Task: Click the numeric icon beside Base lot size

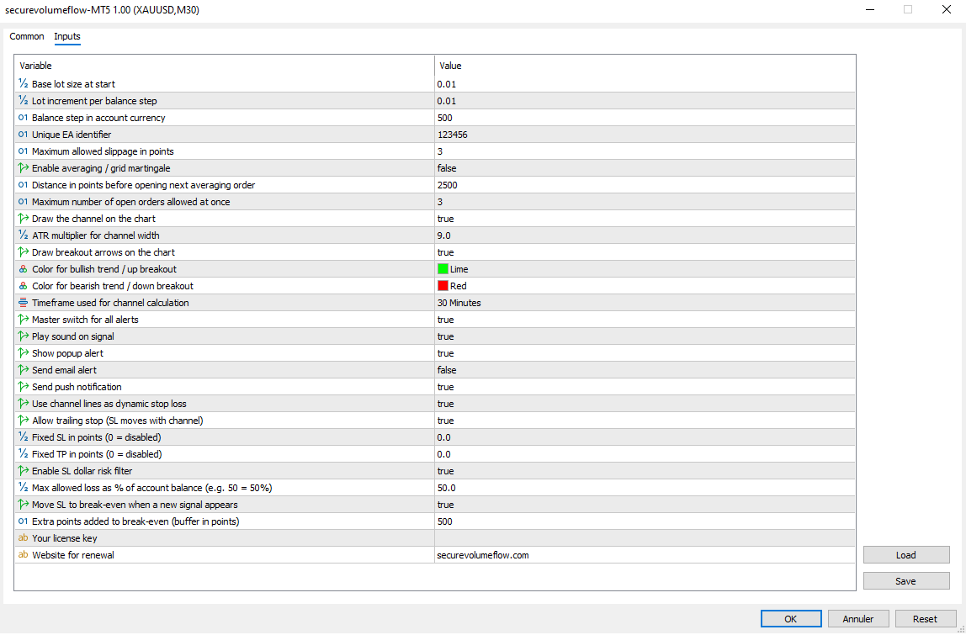Action: 22,83
